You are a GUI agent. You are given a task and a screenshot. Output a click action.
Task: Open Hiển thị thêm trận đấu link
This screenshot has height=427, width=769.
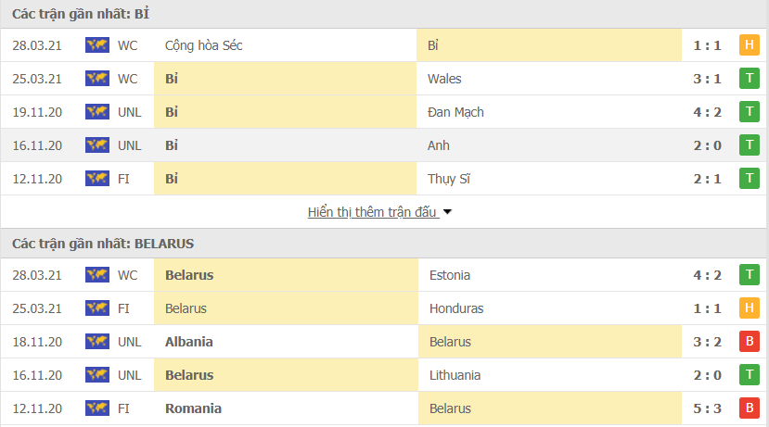pyautogui.click(x=372, y=212)
